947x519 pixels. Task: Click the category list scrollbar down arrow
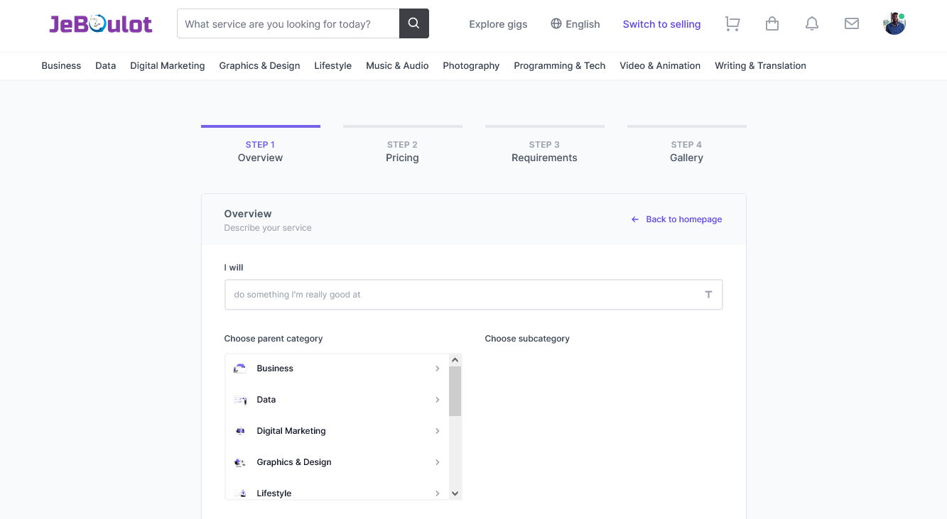(455, 493)
